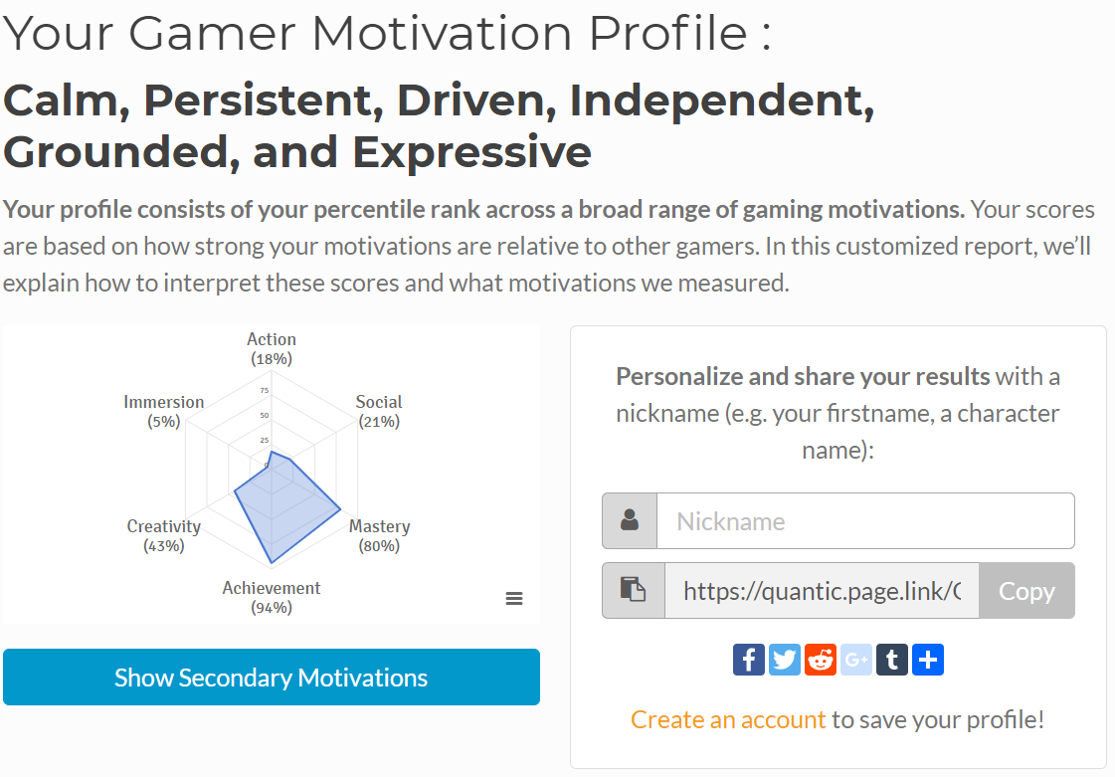Select the Creativity (43%) axis label

point(164,535)
